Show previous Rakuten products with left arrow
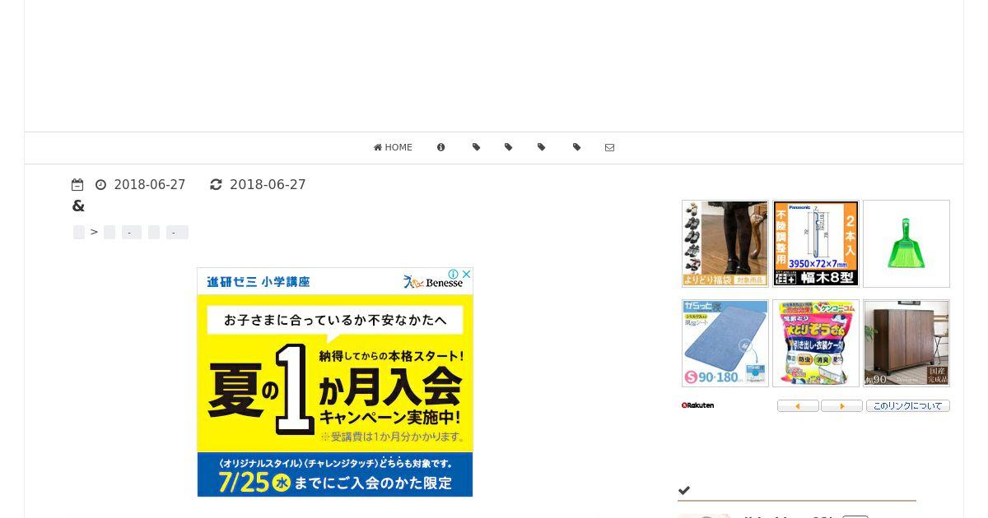 pos(798,406)
